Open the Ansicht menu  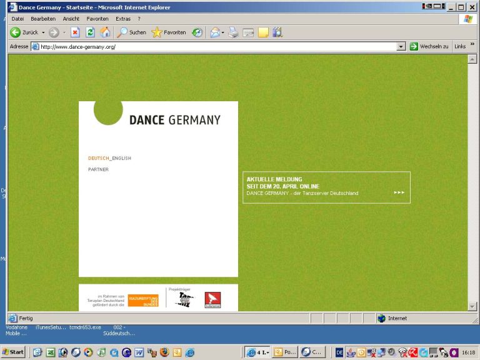pos(71,19)
